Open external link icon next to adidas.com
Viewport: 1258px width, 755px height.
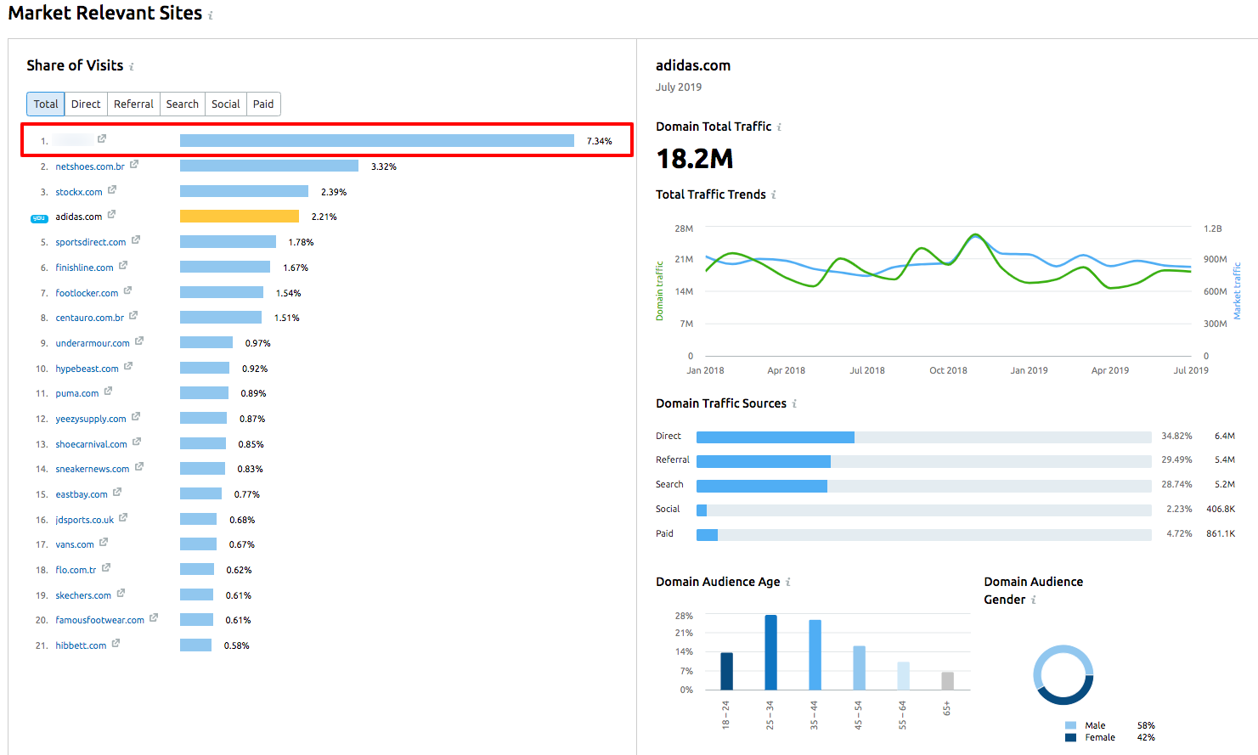pos(111,215)
